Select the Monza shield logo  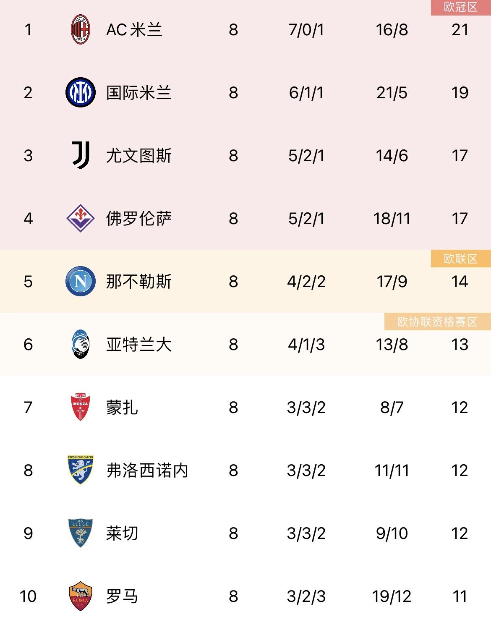(x=80, y=407)
